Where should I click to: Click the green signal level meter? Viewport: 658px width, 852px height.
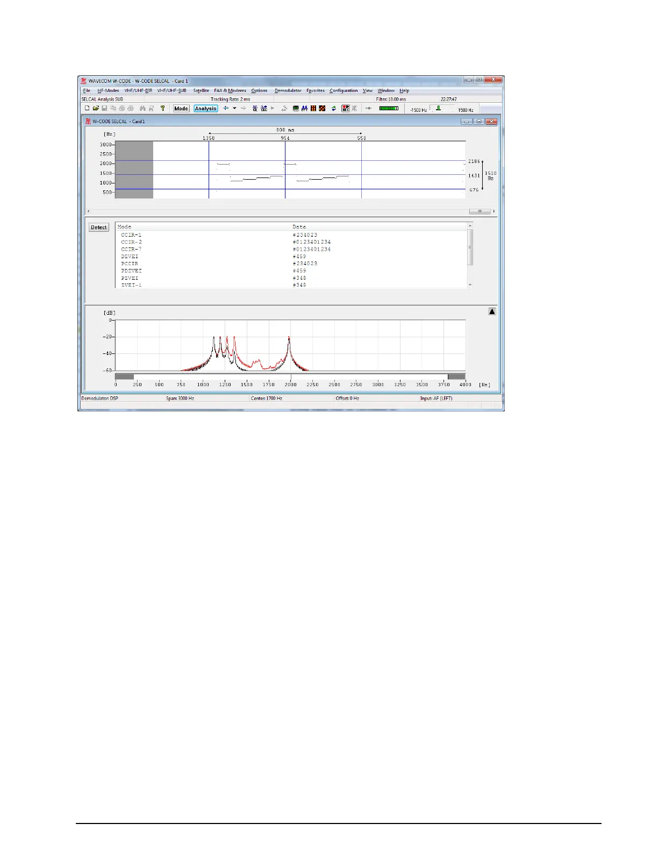[x=389, y=108]
